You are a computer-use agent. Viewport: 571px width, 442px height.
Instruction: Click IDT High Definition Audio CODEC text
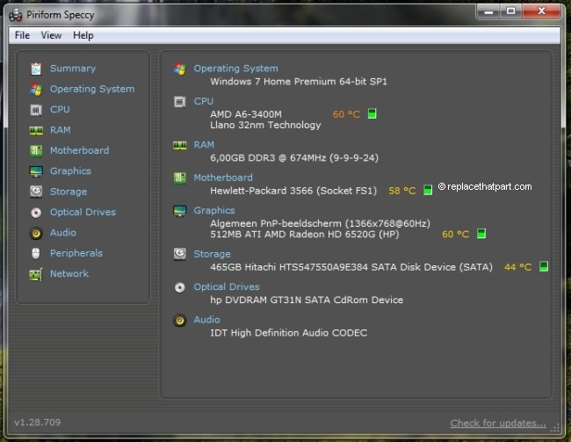coord(289,333)
